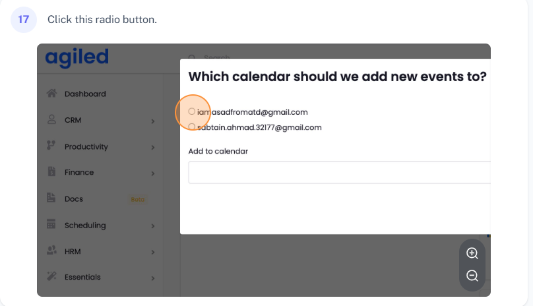Viewport: 533px width, 306px height.
Task: Click the Productivity sidebar icon
Action: pyautogui.click(x=51, y=146)
